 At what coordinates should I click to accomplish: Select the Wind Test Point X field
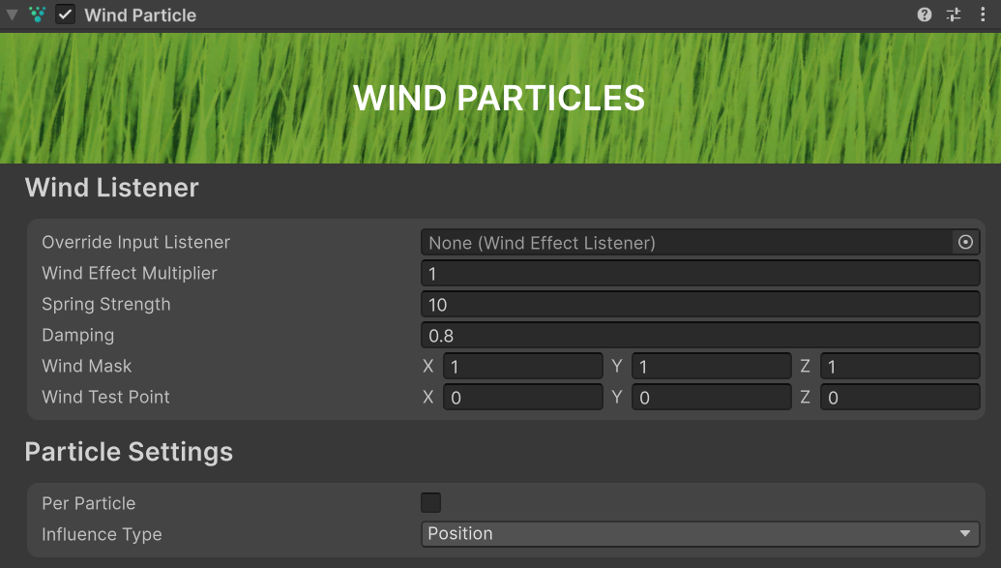(x=522, y=398)
